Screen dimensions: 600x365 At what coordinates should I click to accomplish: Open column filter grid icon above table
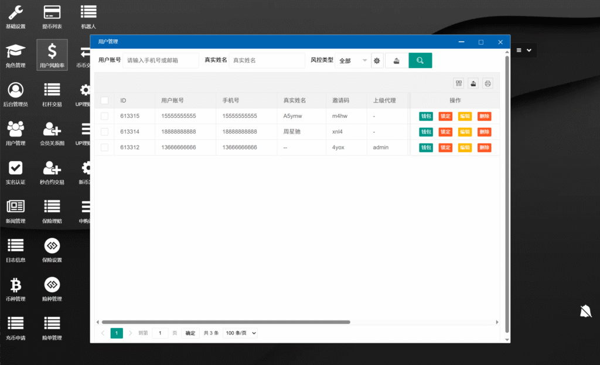coord(459,83)
